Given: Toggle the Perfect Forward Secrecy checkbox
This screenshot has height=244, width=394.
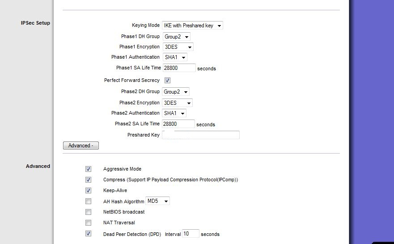Looking at the screenshot, I should point(167,80).
